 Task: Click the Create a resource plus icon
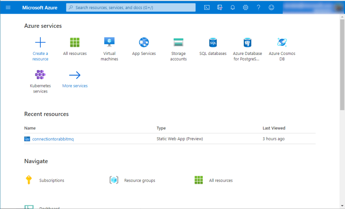point(40,42)
